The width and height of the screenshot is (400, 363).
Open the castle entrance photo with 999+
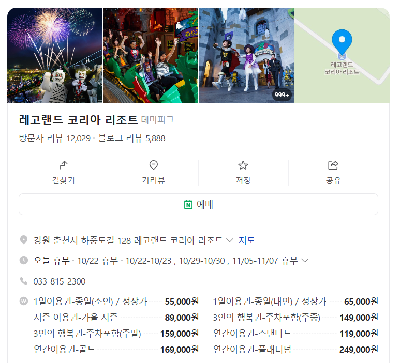pos(246,55)
